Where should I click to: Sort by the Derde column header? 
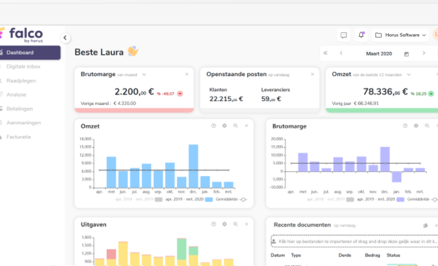pos(345,255)
